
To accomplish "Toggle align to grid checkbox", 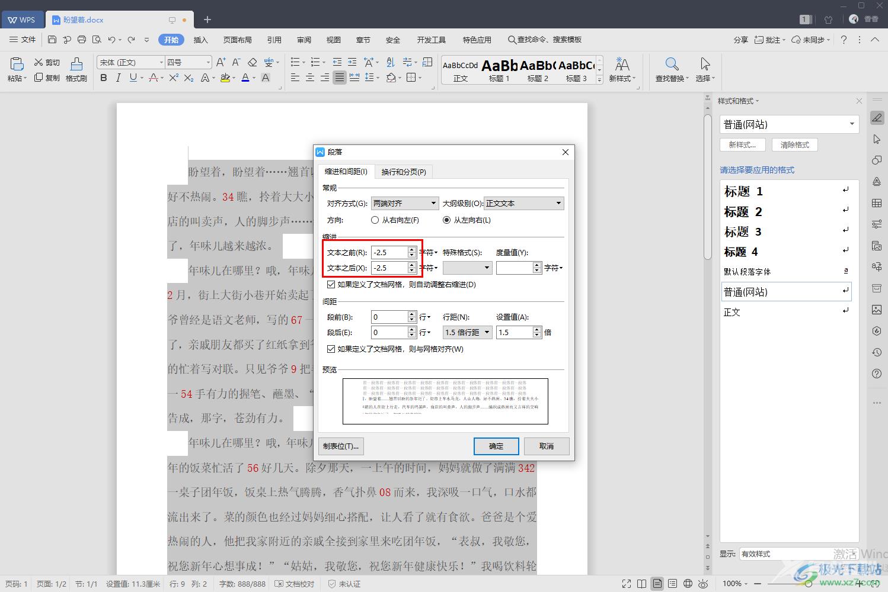I will pyautogui.click(x=331, y=349).
